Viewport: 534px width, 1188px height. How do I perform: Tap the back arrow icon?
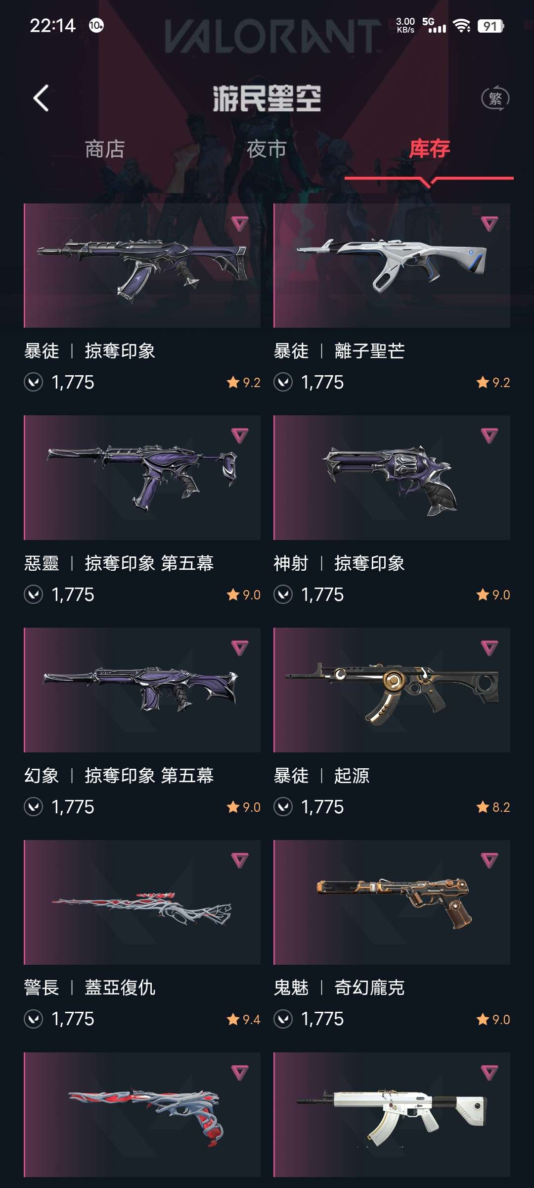coord(41,98)
